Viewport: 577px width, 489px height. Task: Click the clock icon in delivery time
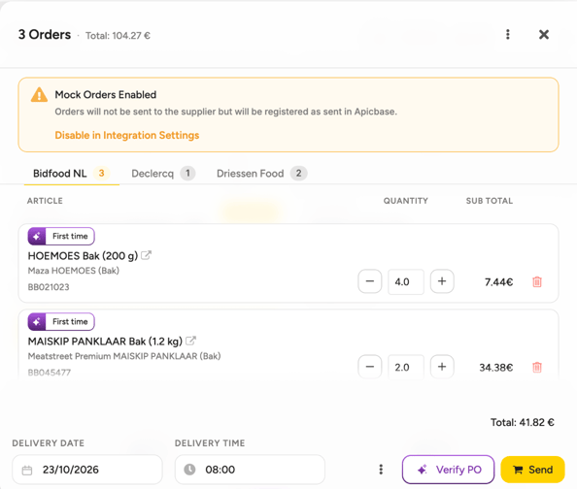[x=189, y=470]
